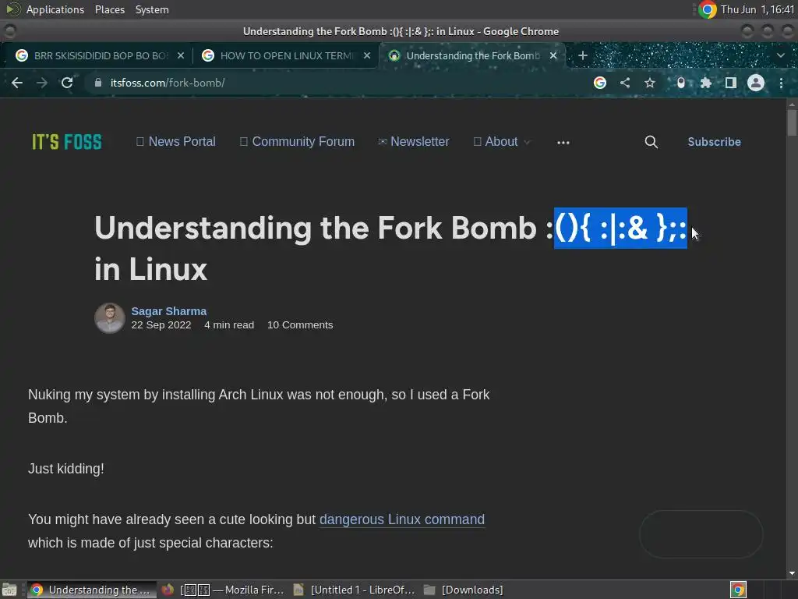Open a new tab with plus button
The height and width of the screenshot is (599, 798).
click(x=583, y=55)
